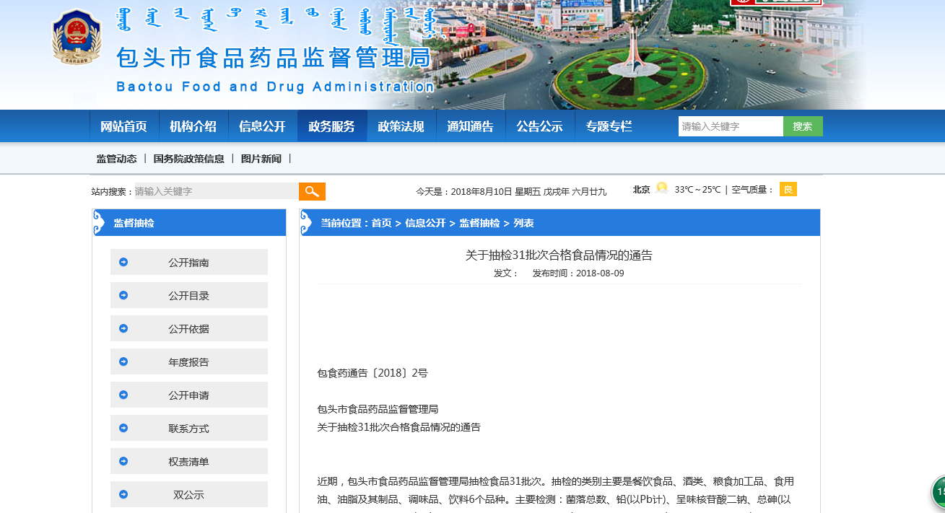Focus the top keyword search input field
Image resolution: width=945 pixels, height=513 pixels.
point(731,126)
